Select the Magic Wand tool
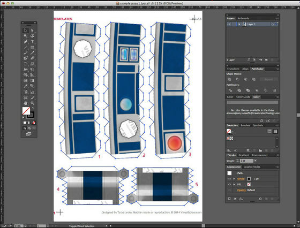The height and width of the screenshot is (228, 300). 26,36
